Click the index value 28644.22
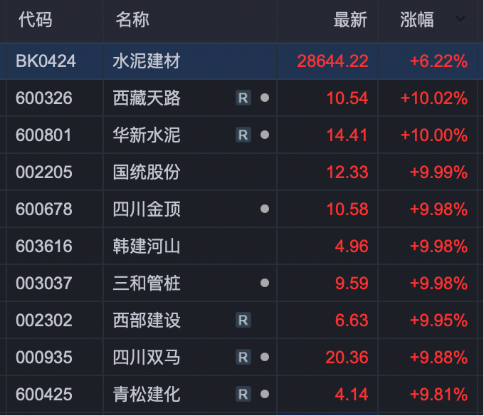This screenshot has height=416, width=484. click(333, 61)
